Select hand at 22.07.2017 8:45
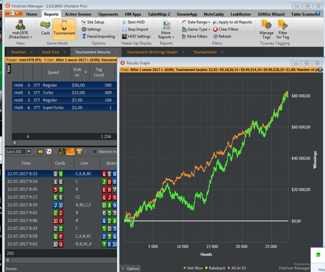This screenshot has height=272, width=325. [x=61, y=189]
